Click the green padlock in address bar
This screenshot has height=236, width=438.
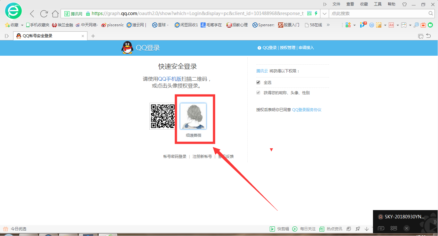point(88,13)
